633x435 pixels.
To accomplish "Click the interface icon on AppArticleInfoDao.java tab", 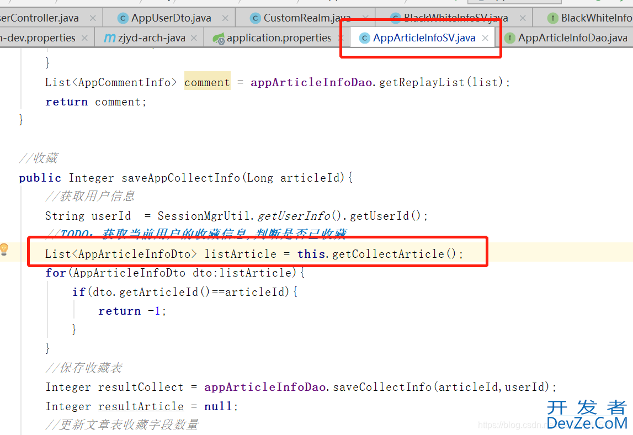I will click(510, 38).
